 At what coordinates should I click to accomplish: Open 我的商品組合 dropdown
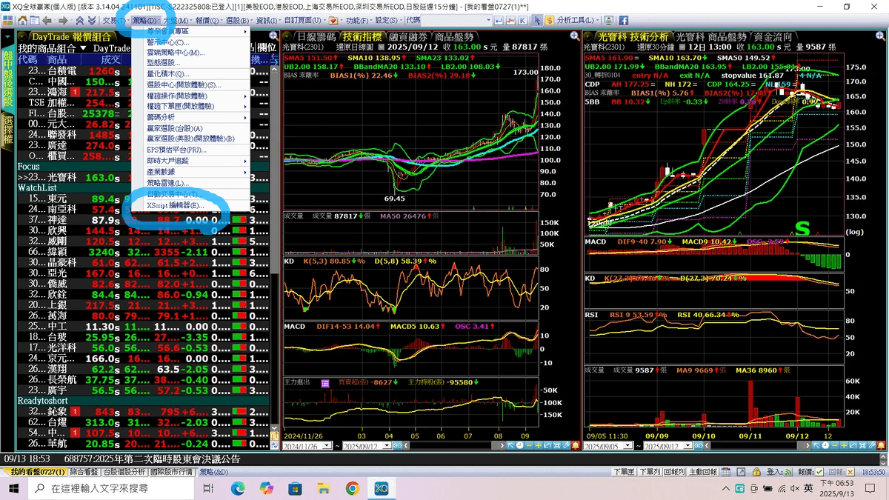53,47
